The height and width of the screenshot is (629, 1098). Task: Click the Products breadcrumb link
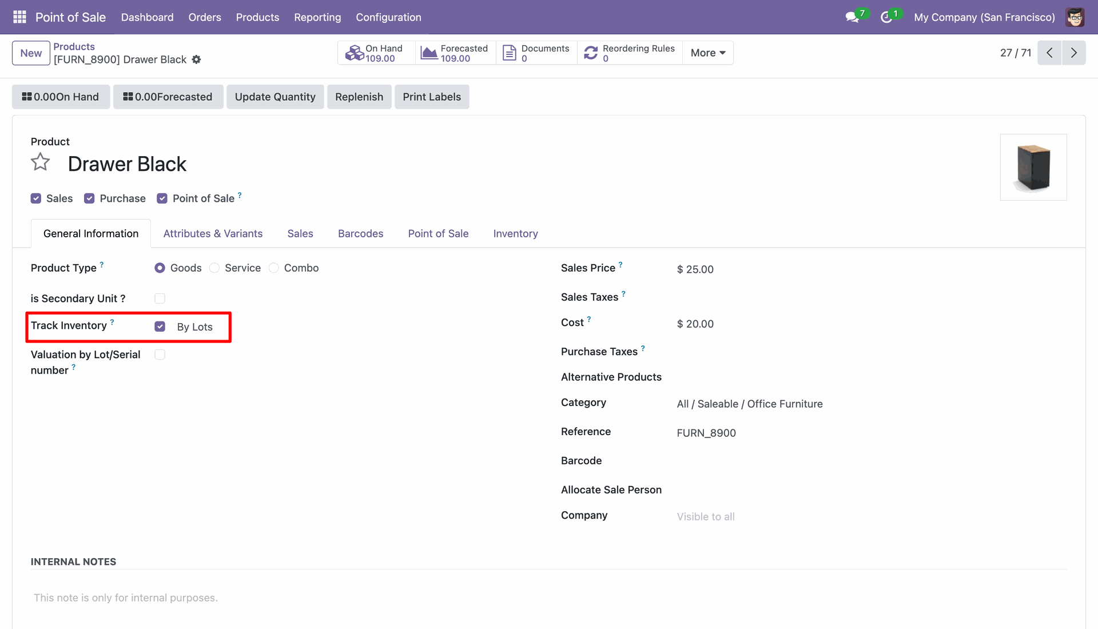coord(74,46)
